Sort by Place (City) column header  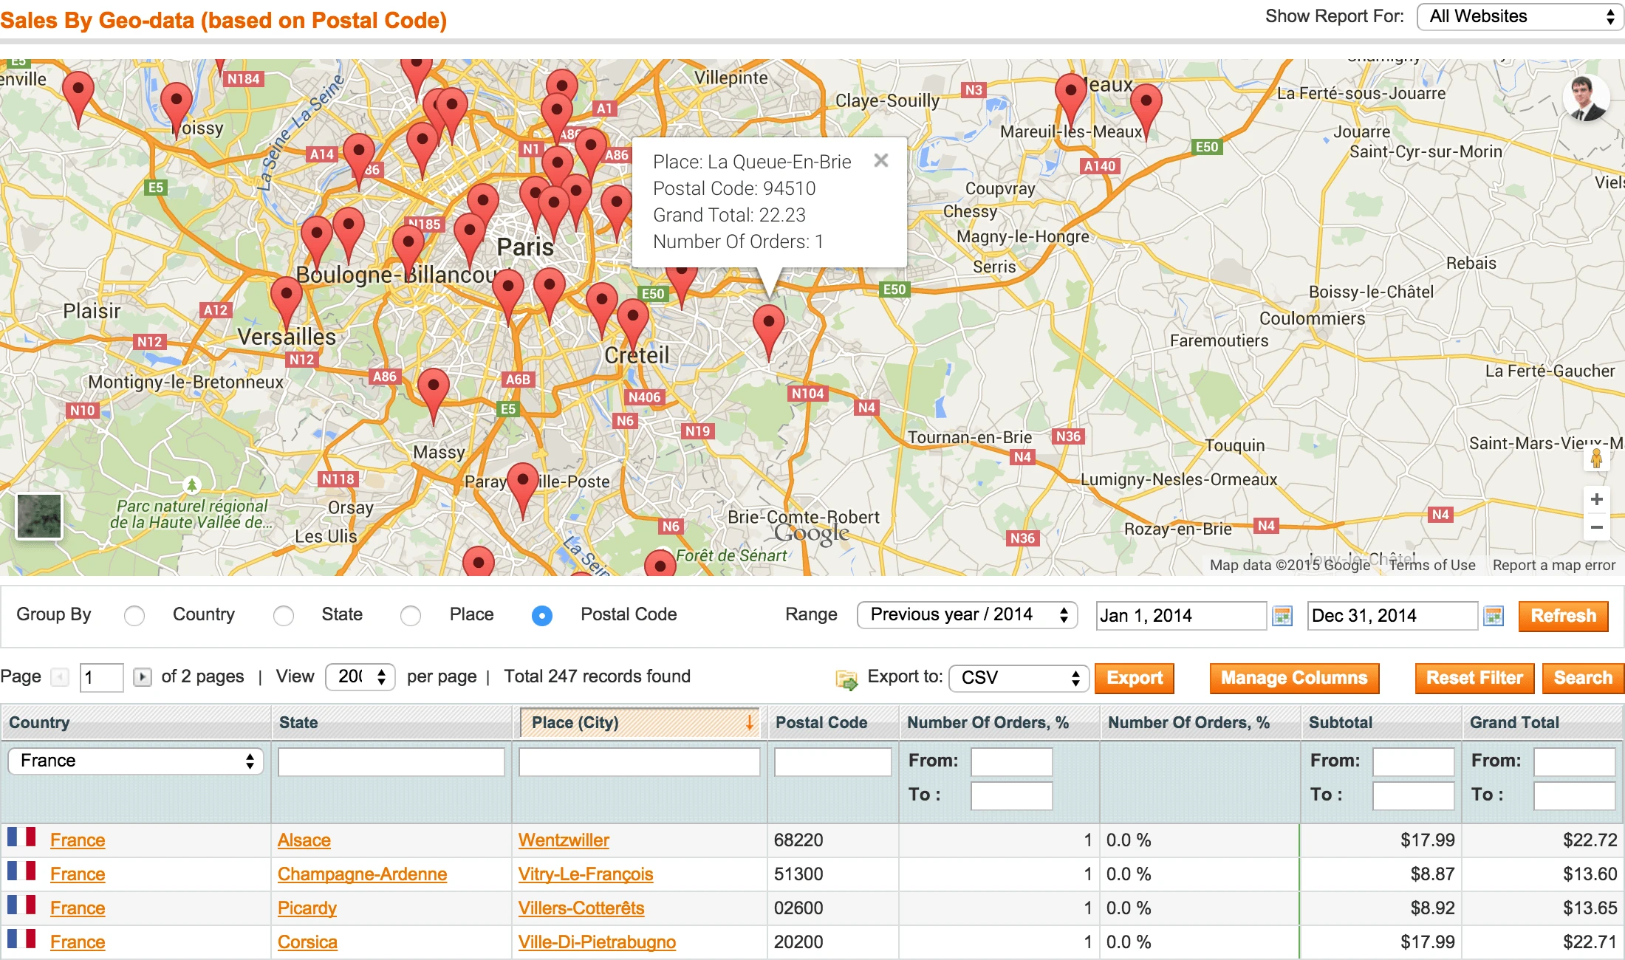click(575, 723)
